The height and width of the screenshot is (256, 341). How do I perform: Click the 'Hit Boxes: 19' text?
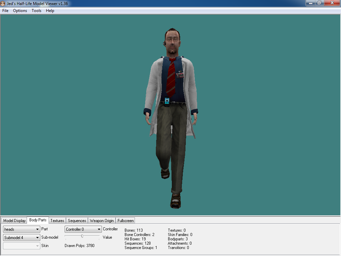(135, 239)
